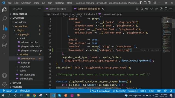Open the Selection menu
The height and width of the screenshot is (98, 175).
pos(26,3)
